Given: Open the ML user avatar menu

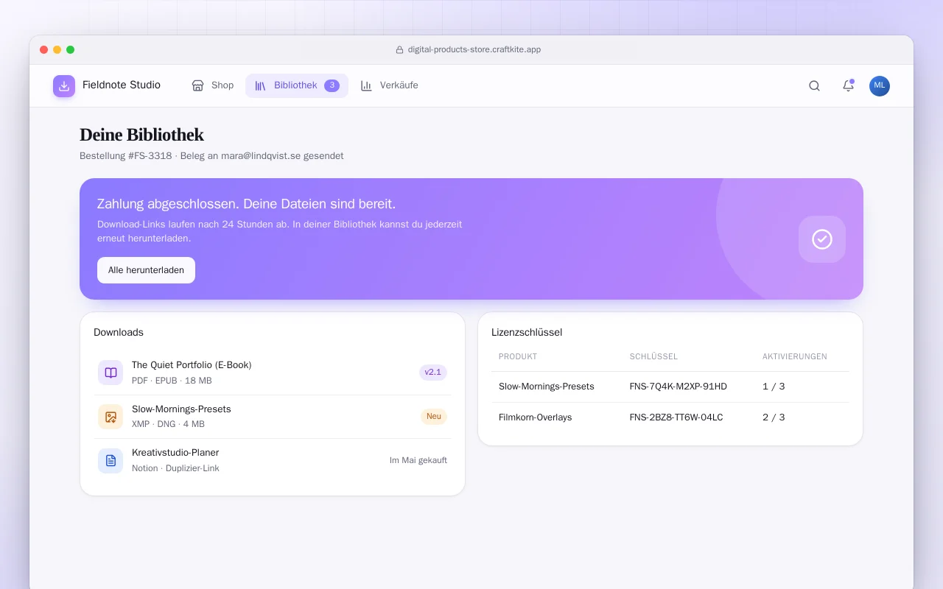Looking at the screenshot, I should pos(880,86).
